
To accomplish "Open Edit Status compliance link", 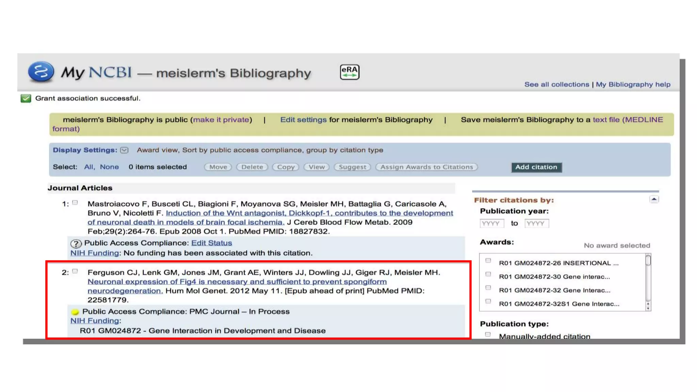I will point(211,243).
